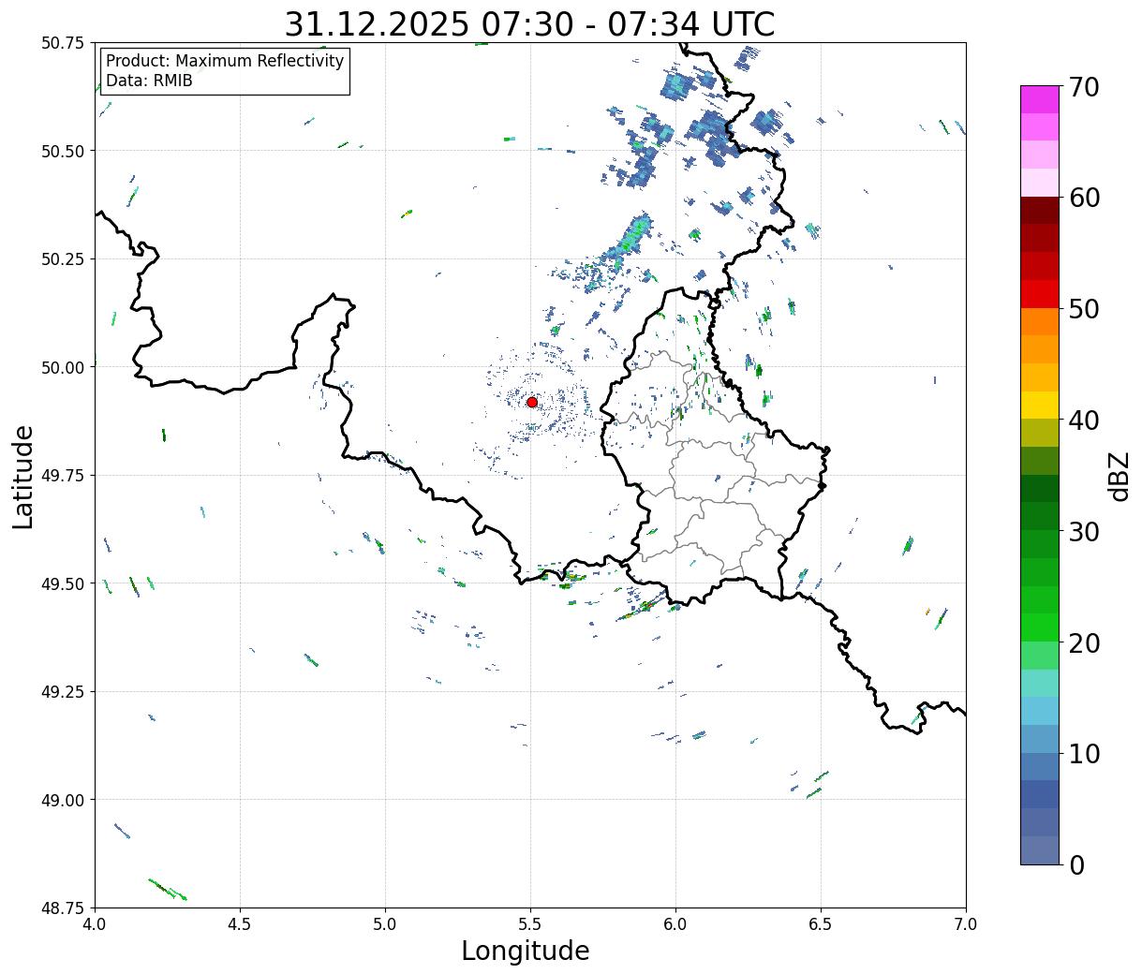Image resolution: width=1142 pixels, height=974 pixels.
Task: Click longitude tick label 5.5
Action: (530, 924)
